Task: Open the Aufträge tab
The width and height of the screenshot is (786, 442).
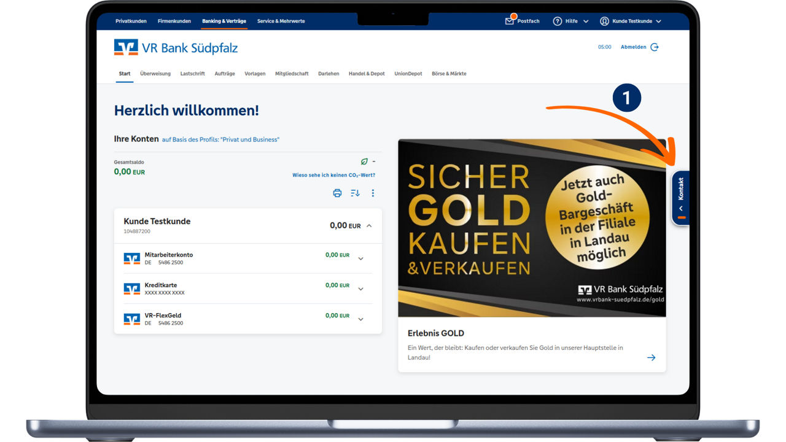Action: click(225, 74)
